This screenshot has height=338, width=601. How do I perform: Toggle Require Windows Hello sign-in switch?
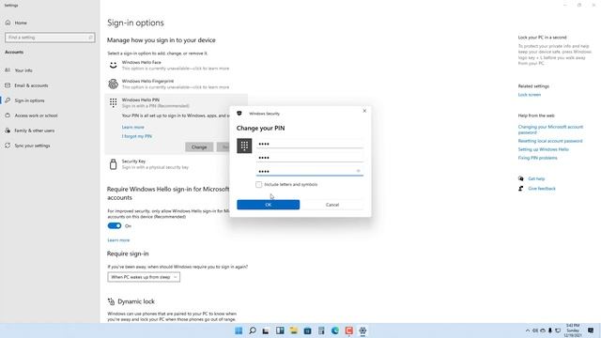coord(115,225)
